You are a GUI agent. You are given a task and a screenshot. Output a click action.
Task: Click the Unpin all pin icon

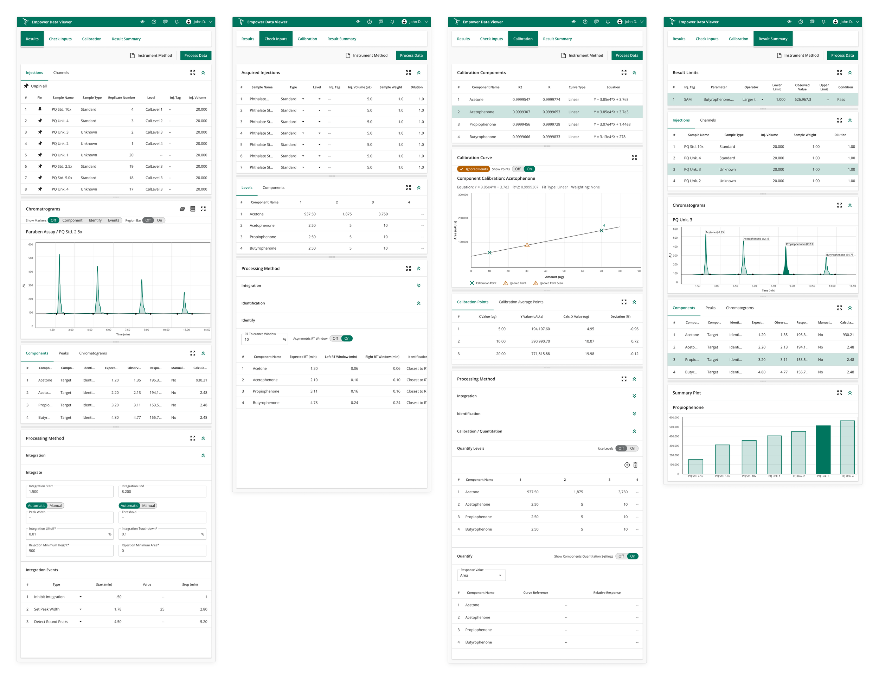click(x=26, y=86)
